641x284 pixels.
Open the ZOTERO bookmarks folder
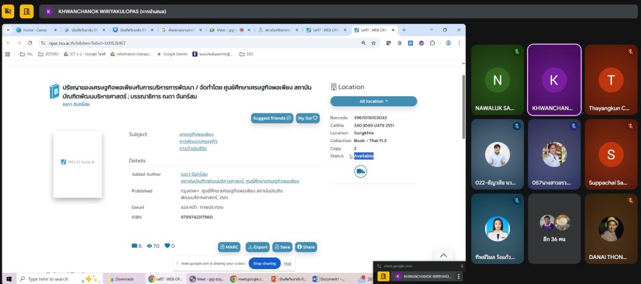point(49,54)
